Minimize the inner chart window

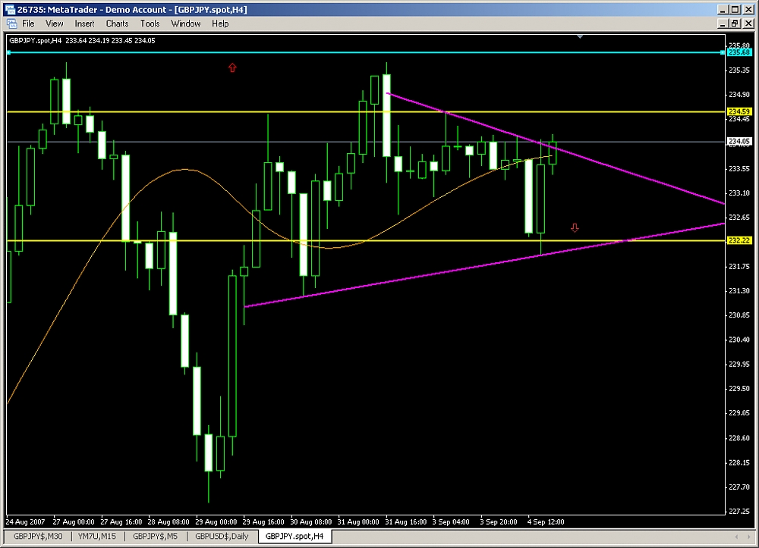tap(721, 23)
